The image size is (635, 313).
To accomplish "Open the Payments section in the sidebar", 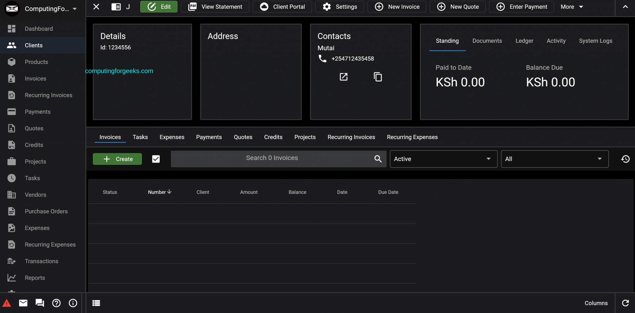I will coord(38,112).
